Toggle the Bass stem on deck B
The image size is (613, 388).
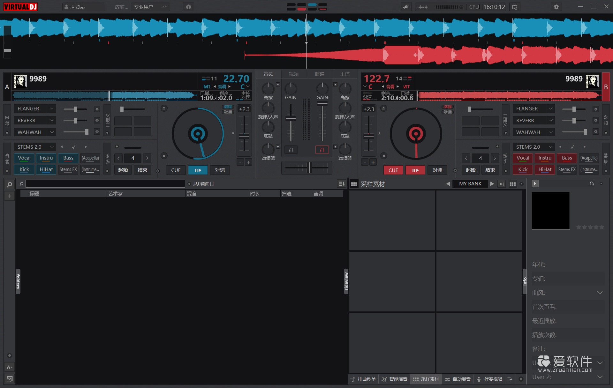(567, 158)
